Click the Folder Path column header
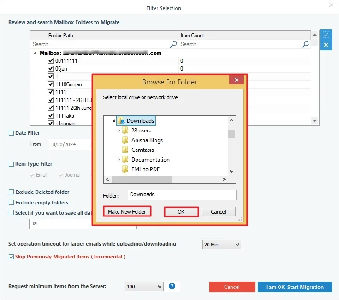Image resolution: width=339 pixels, height=300 pixels. click(104, 35)
